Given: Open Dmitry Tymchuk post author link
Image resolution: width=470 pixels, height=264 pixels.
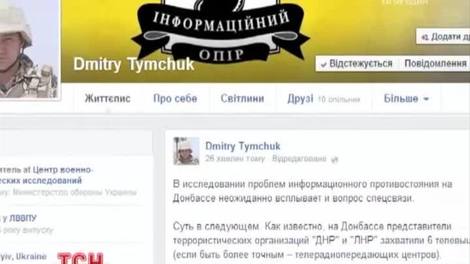Looking at the screenshot, I should coord(243,146).
